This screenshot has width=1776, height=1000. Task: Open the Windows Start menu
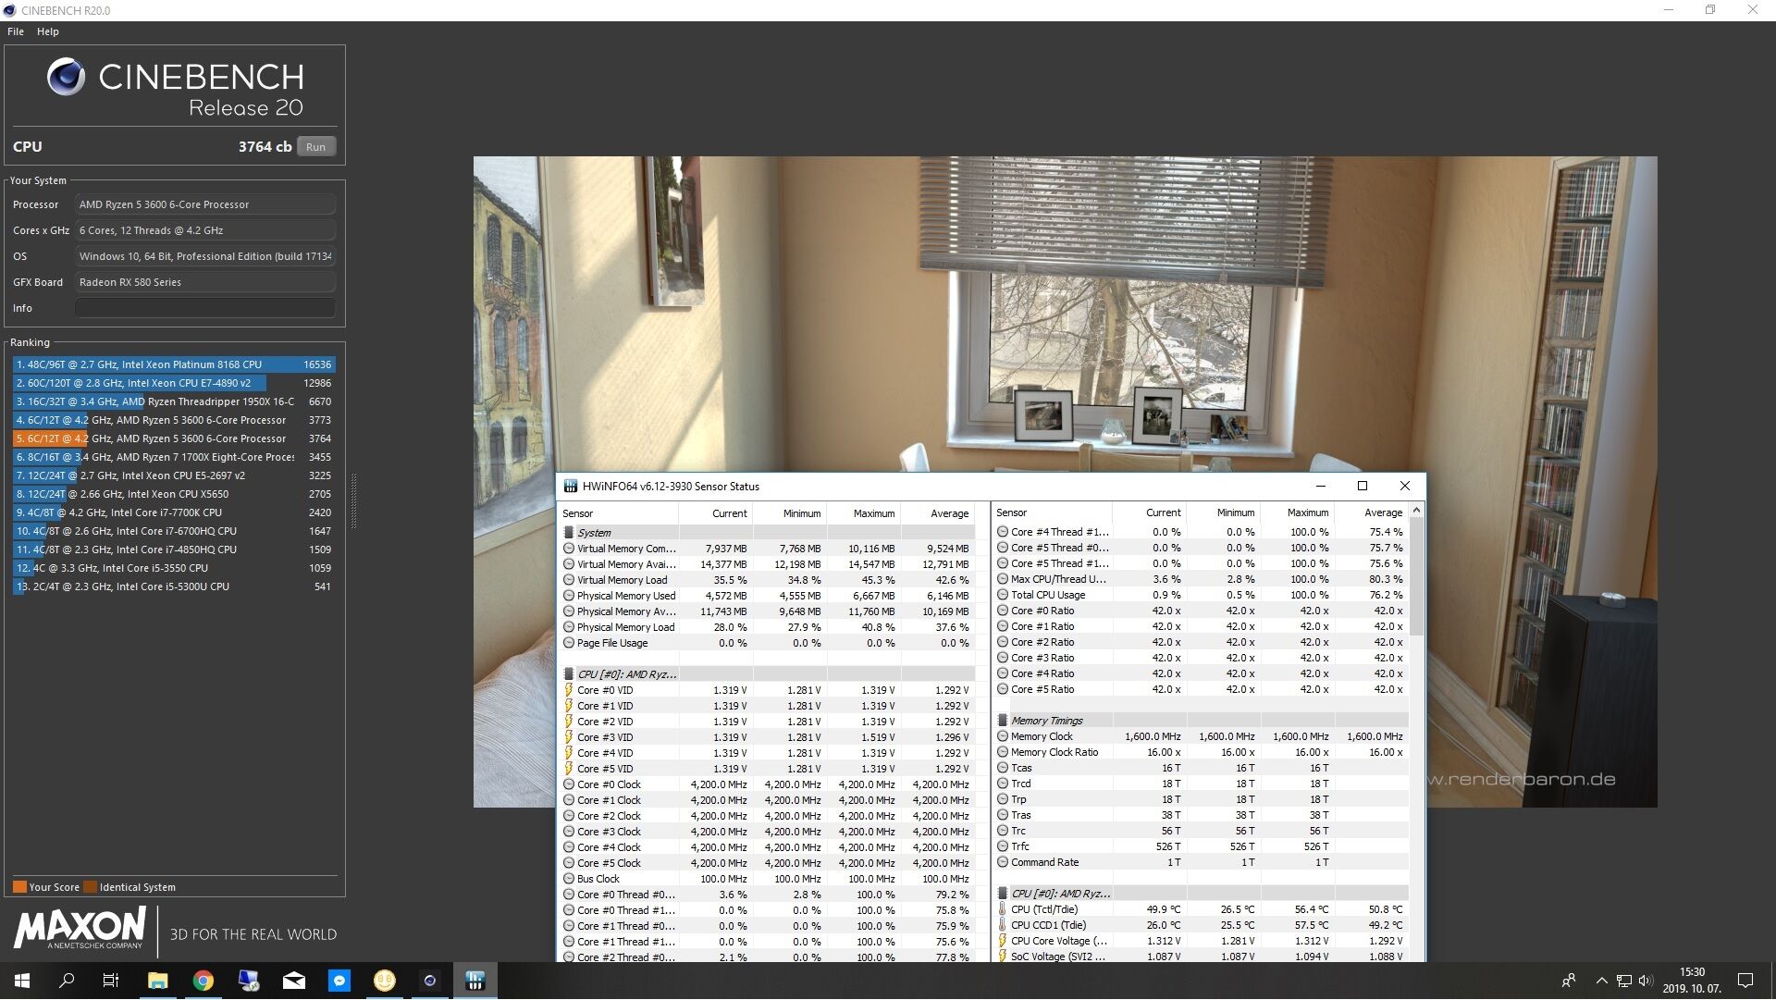22,981
